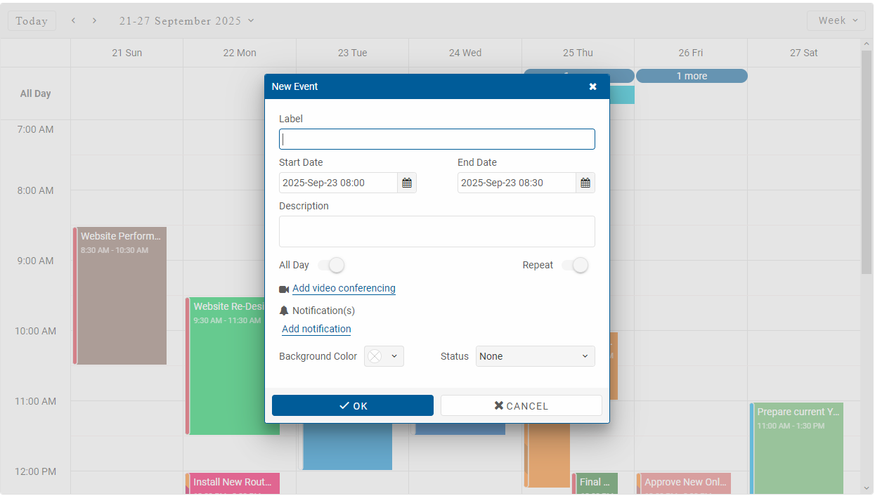Open the Start Date calendar picker icon
The width and height of the screenshot is (875, 496).
coord(407,183)
